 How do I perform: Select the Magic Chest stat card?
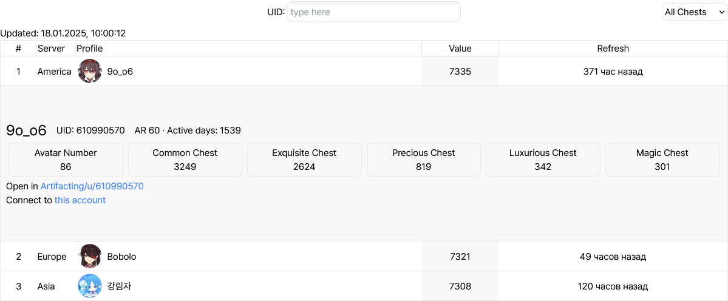coord(662,160)
